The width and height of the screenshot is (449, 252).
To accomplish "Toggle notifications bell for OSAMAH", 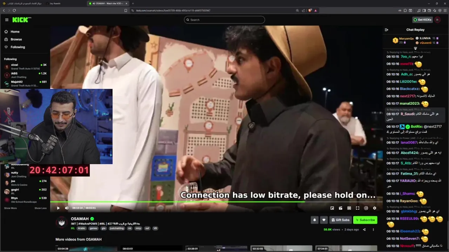I will 315,220.
